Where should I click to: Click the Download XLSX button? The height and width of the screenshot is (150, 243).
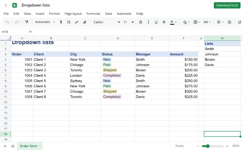227,5
